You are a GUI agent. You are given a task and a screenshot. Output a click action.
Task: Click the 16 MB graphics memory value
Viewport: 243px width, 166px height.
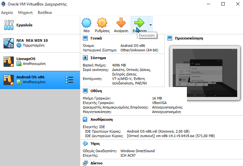click(157, 98)
